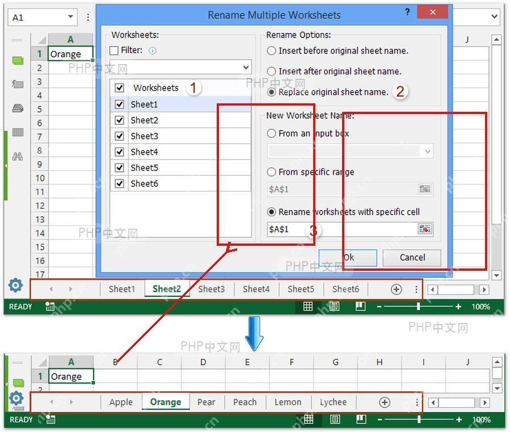Click the gear settings icon in lower window
The image size is (510, 432).
(x=16, y=398)
